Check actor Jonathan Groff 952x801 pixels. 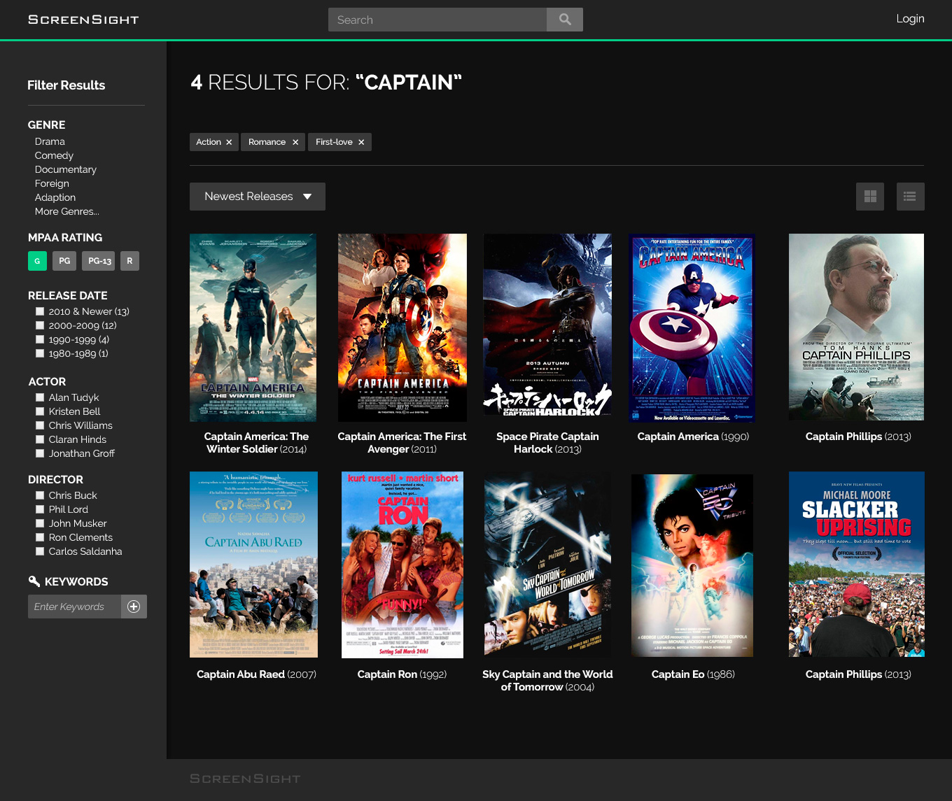[40, 453]
